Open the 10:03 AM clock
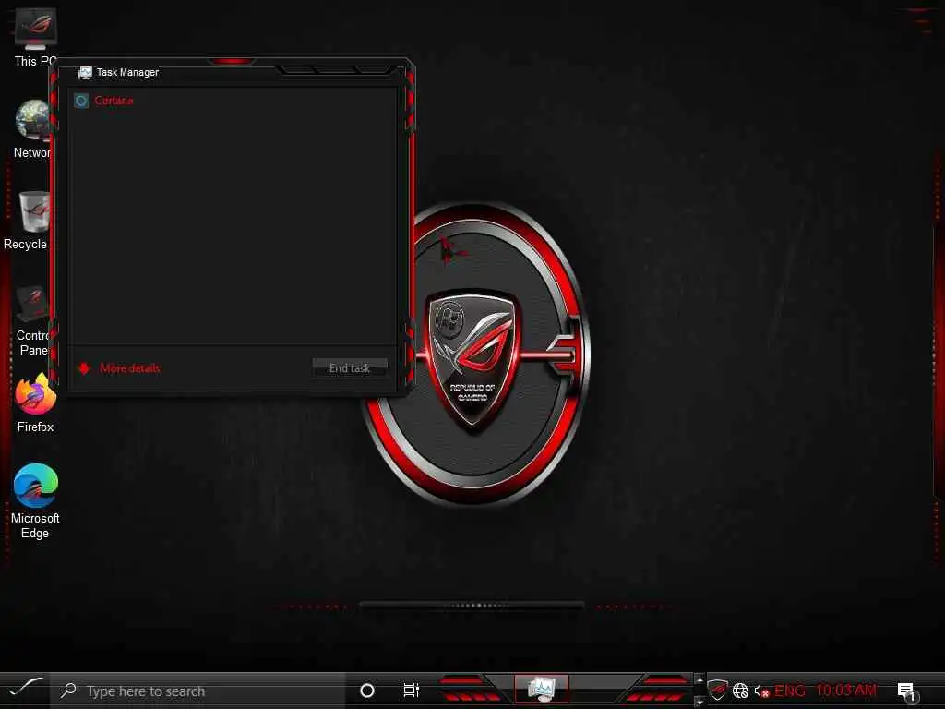The width and height of the screenshot is (945, 709). (846, 691)
